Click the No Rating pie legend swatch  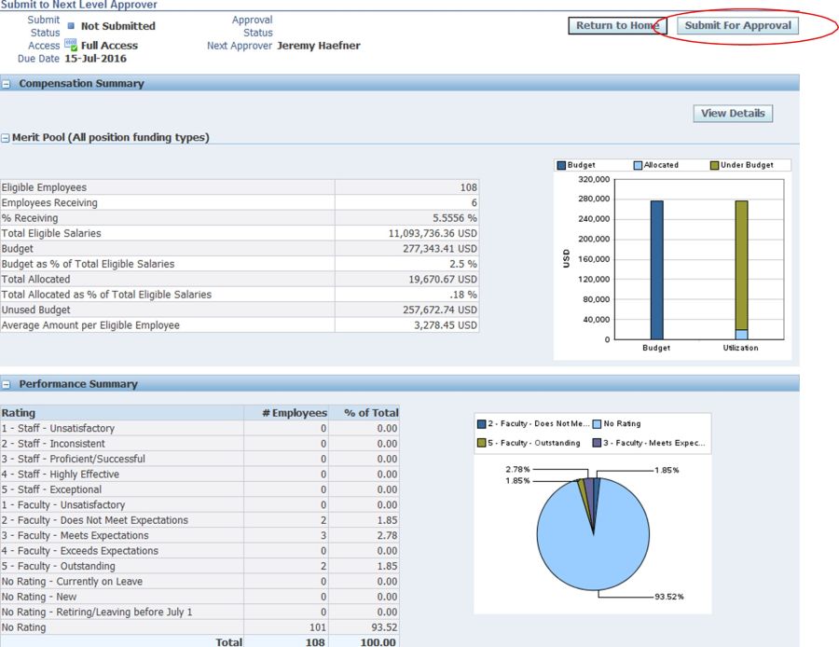(597, 424)
